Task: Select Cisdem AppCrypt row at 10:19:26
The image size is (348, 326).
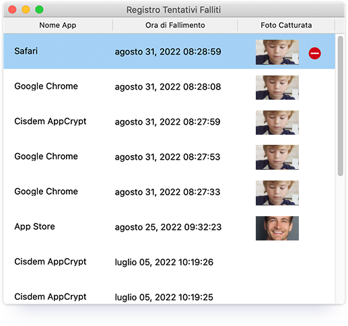Action: tap(170, 262)
